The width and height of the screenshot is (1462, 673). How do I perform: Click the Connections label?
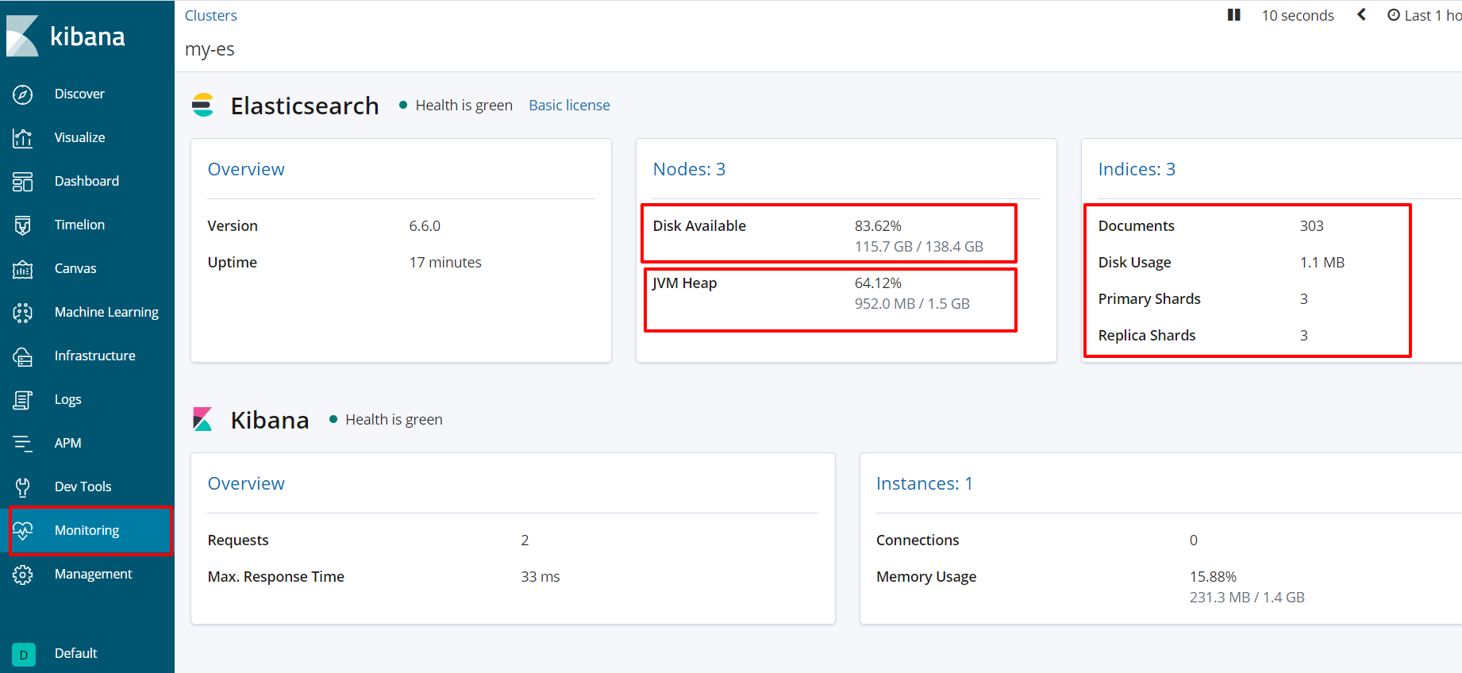pos(918,540)
